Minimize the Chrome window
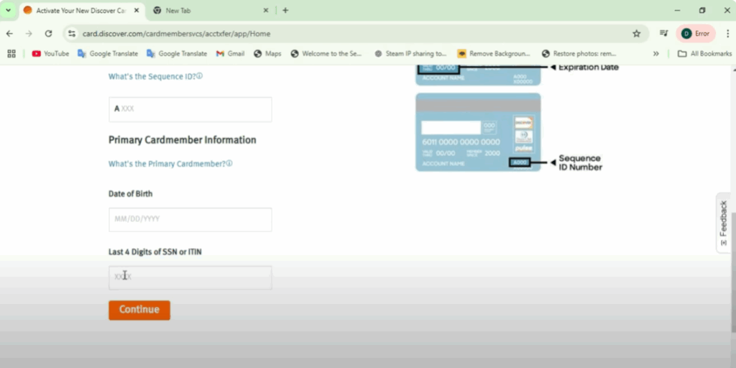The height and width of the screenshot is (368, 736). [x=677, y=10]
